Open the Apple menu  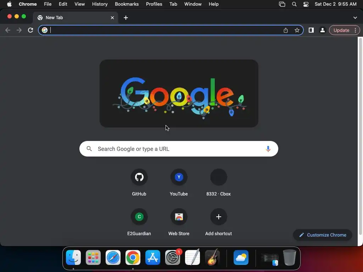9,4
